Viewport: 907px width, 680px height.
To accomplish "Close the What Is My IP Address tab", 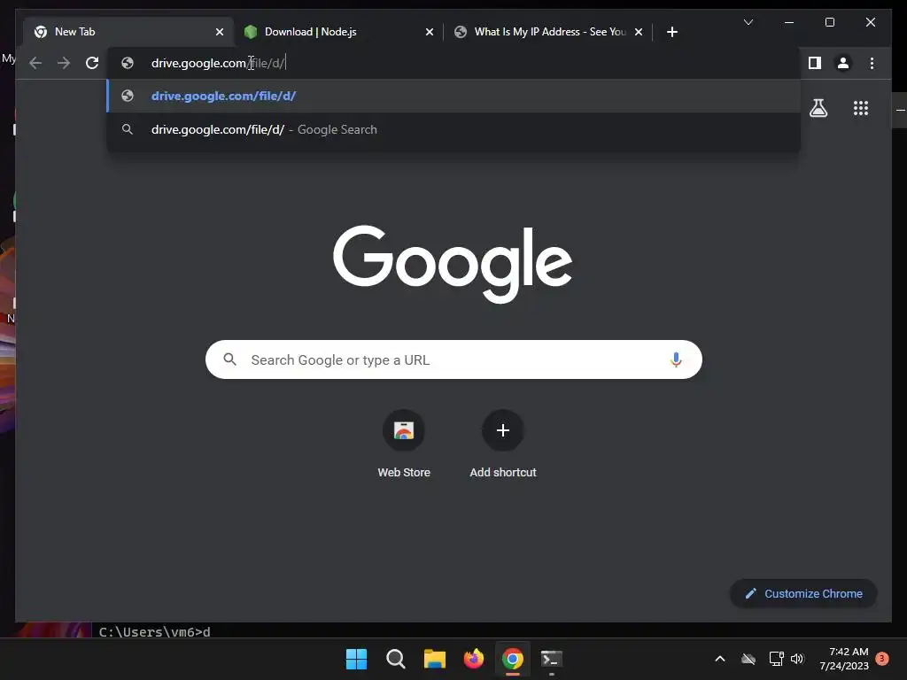I will pos(638,32).
